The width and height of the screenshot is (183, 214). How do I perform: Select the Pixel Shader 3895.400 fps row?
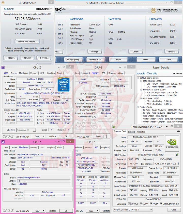pyautogui.click(x=155, y=116)
